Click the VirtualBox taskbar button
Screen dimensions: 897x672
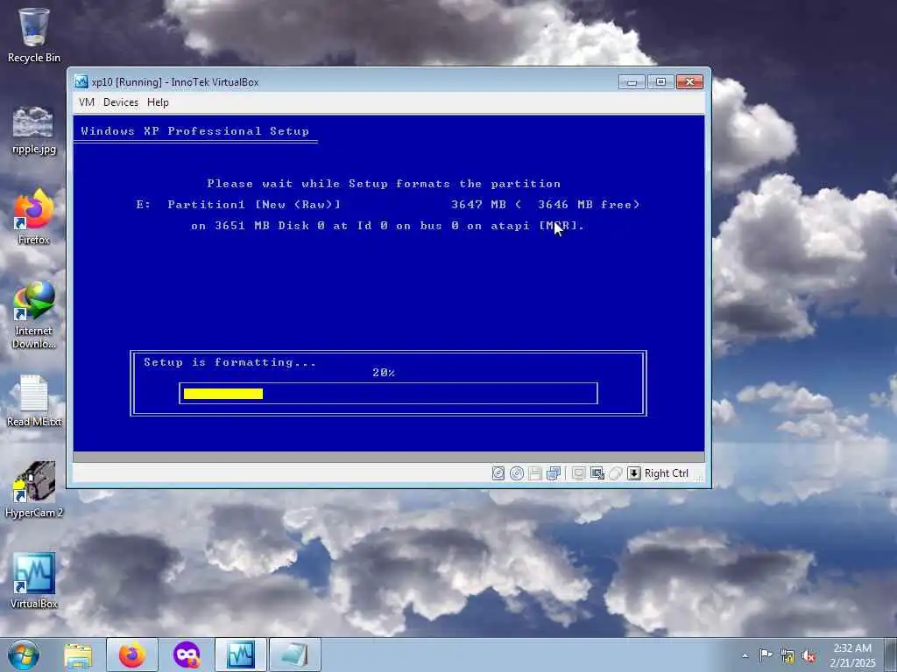[241, 654]
